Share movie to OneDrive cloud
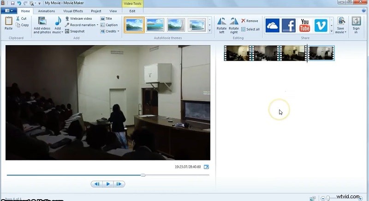The image size is (369, 201). click(x=272, y=25)
